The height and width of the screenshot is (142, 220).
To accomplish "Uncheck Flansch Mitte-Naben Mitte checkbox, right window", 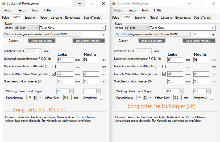I will coord(164,74).
